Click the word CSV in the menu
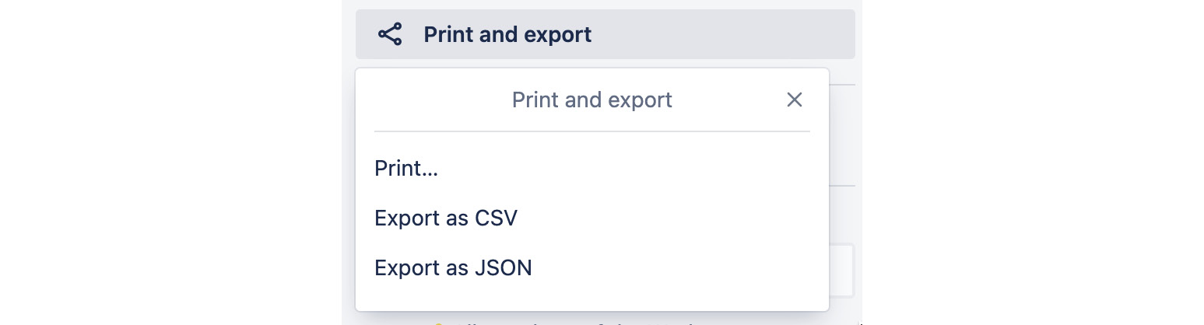 [x=496, y=218]
